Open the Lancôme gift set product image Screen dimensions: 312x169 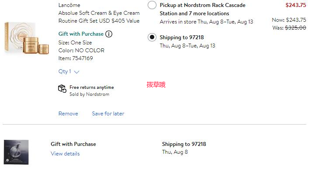(27, 38)
